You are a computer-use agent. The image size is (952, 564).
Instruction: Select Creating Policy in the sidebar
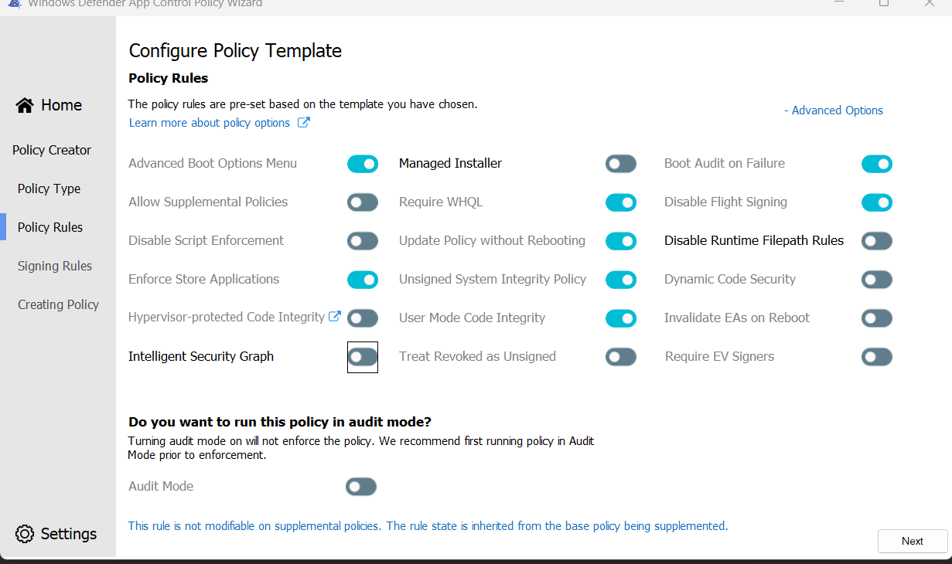point(58,304)
